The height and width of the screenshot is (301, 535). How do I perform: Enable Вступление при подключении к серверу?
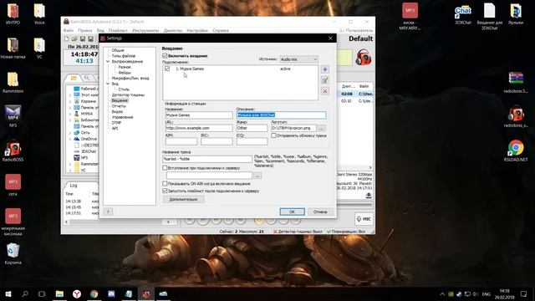(x=166, y=168)
